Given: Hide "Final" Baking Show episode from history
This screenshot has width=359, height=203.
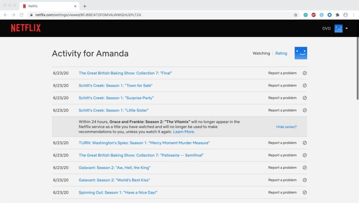Looking at the screenshot, I should [x=304, y=73].
